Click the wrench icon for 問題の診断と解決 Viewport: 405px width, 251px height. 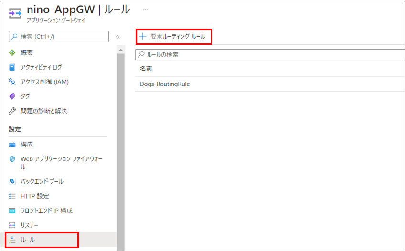(12, 111)
